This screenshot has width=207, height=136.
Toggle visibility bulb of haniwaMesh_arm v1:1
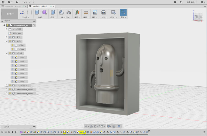pyautogui.click(x=10, y=89)
